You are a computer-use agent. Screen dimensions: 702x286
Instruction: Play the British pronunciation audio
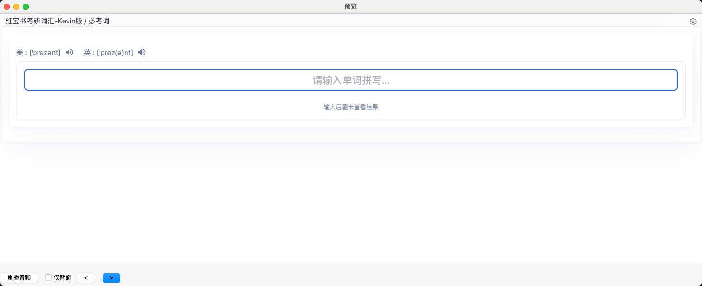tap(142, 53)
